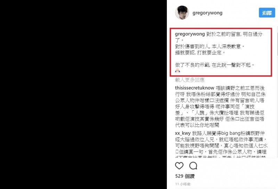The width and height of the screenshot is (278, 189).
Task: Click the emoji below the apology caption
Action: 178,71
